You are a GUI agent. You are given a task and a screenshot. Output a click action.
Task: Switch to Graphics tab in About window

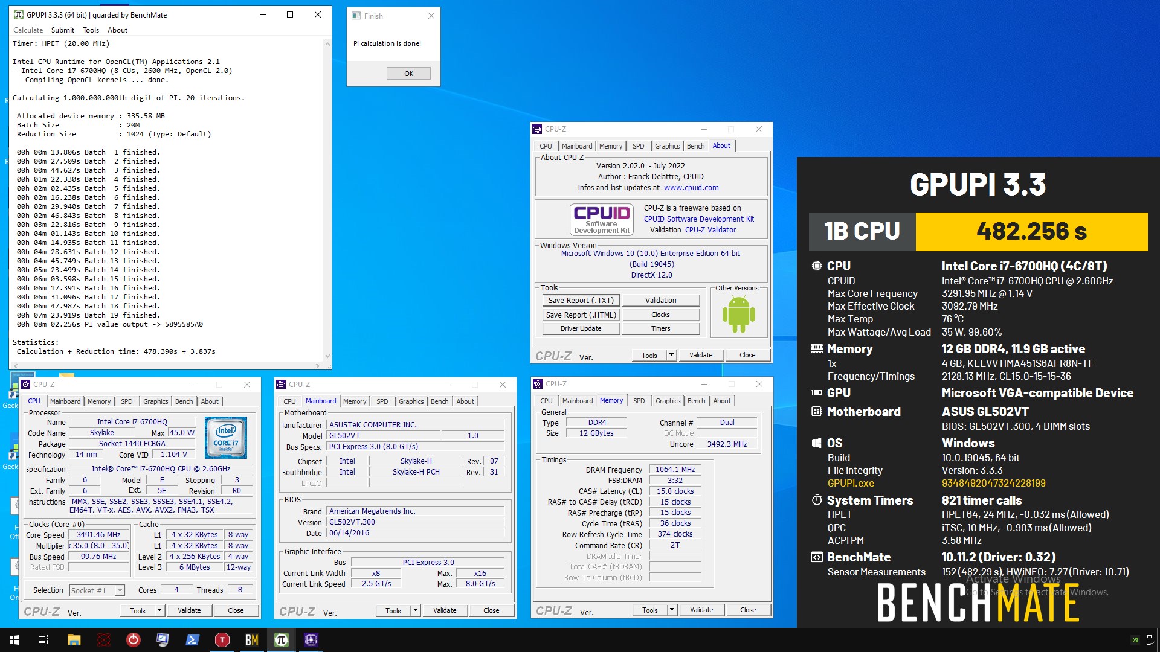coord(667,146)
